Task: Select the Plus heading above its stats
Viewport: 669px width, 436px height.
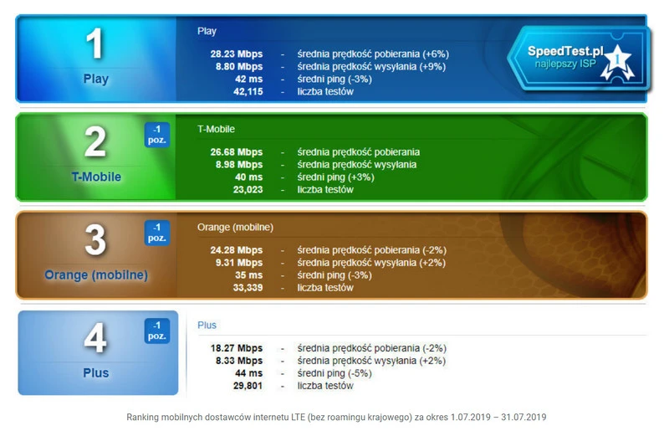Action: 207,325
